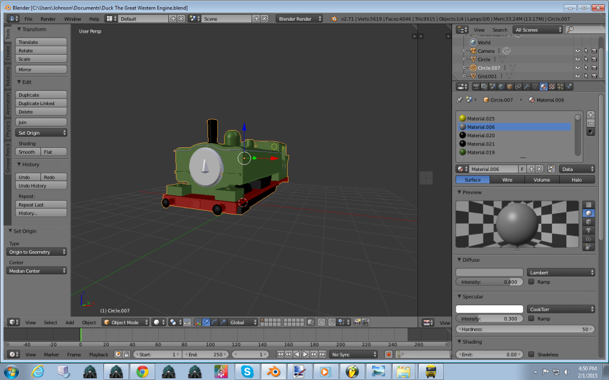This screenshot has width=609, height=380.
Task: Open the Render menu
Action: coord(48,18)
